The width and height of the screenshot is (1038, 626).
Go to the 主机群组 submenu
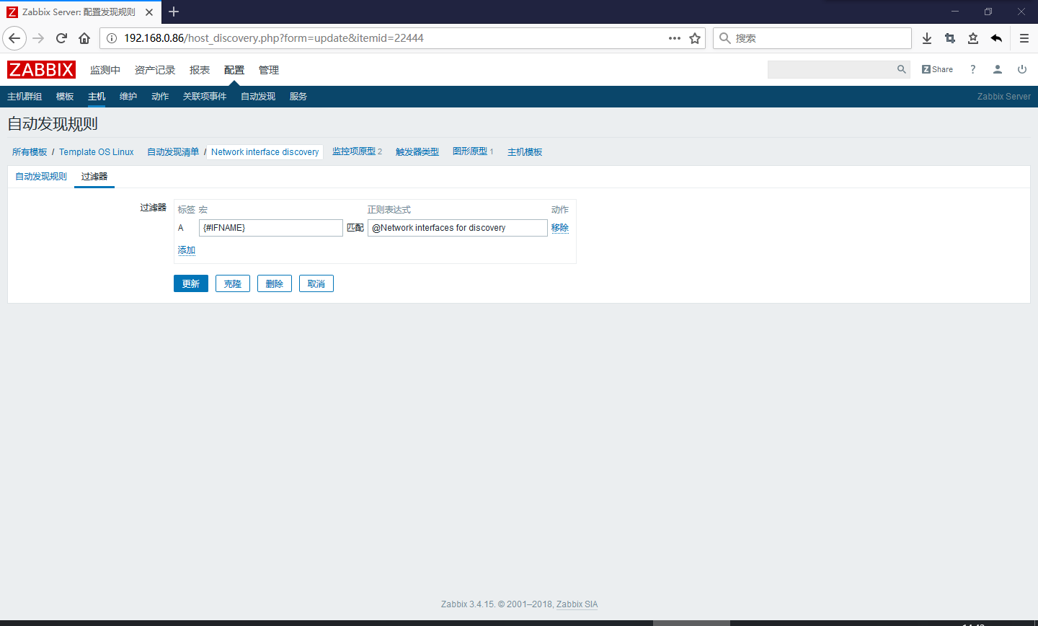pos(25,97)
